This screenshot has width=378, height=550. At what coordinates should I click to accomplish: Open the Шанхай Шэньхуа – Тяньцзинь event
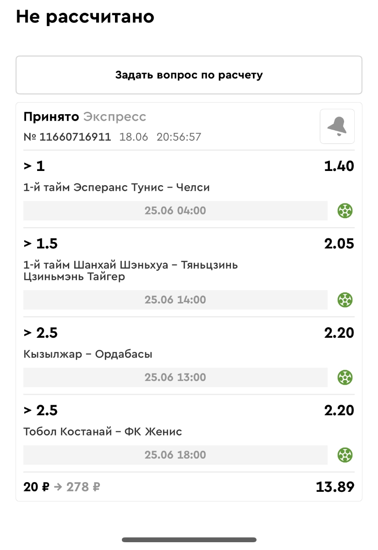click(130, 271)
